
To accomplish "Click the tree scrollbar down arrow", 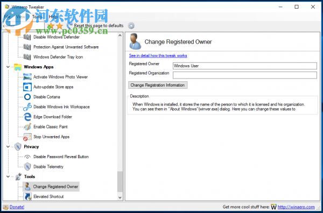I will click(120, 197).
